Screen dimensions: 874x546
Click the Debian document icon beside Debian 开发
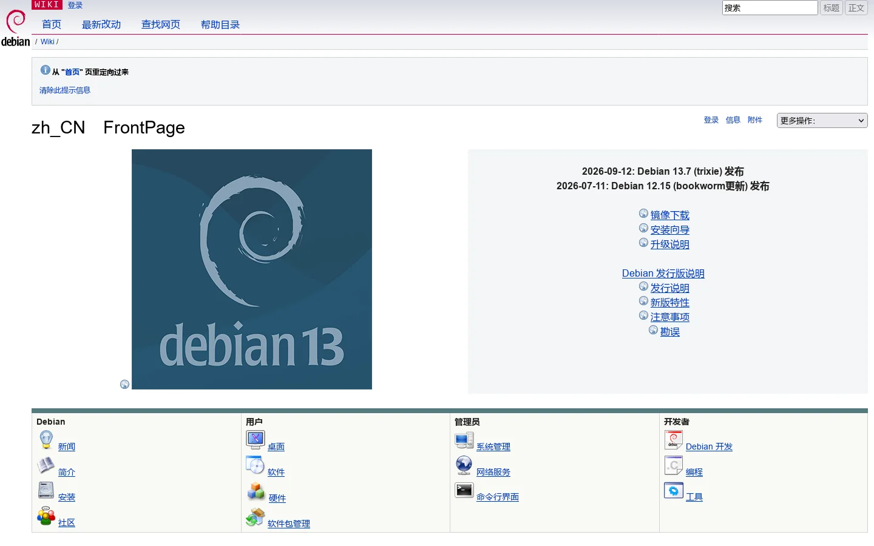[x=674, y=440]
